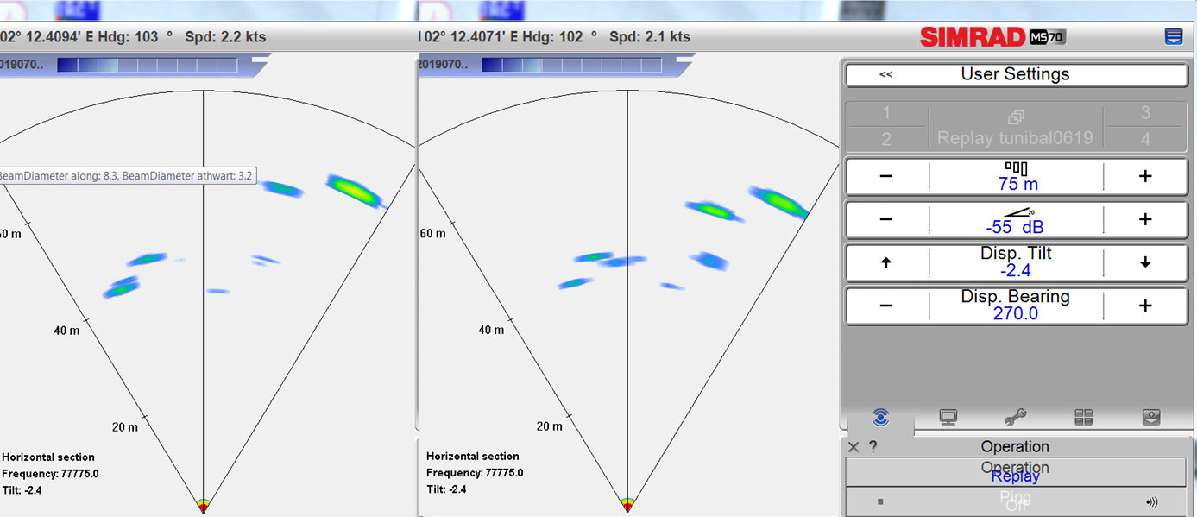Click the left view's color scale bar
The width and height of the screenshot is (1197, 517).
(147, 66)
